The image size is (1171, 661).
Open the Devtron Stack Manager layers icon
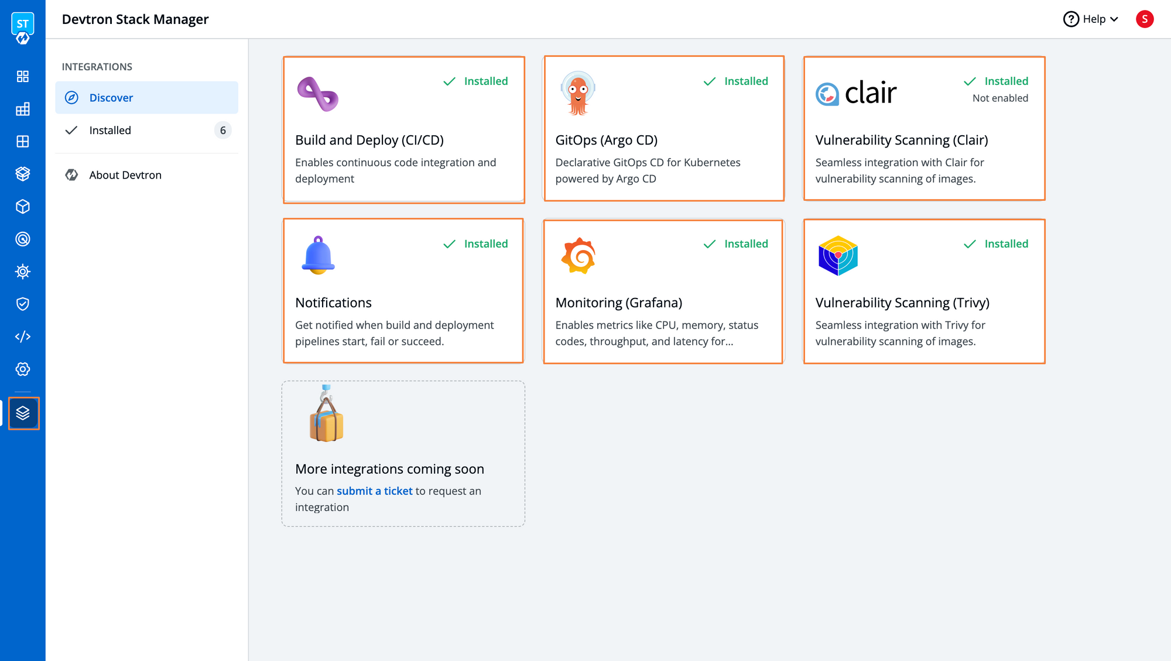coord(23,413)
